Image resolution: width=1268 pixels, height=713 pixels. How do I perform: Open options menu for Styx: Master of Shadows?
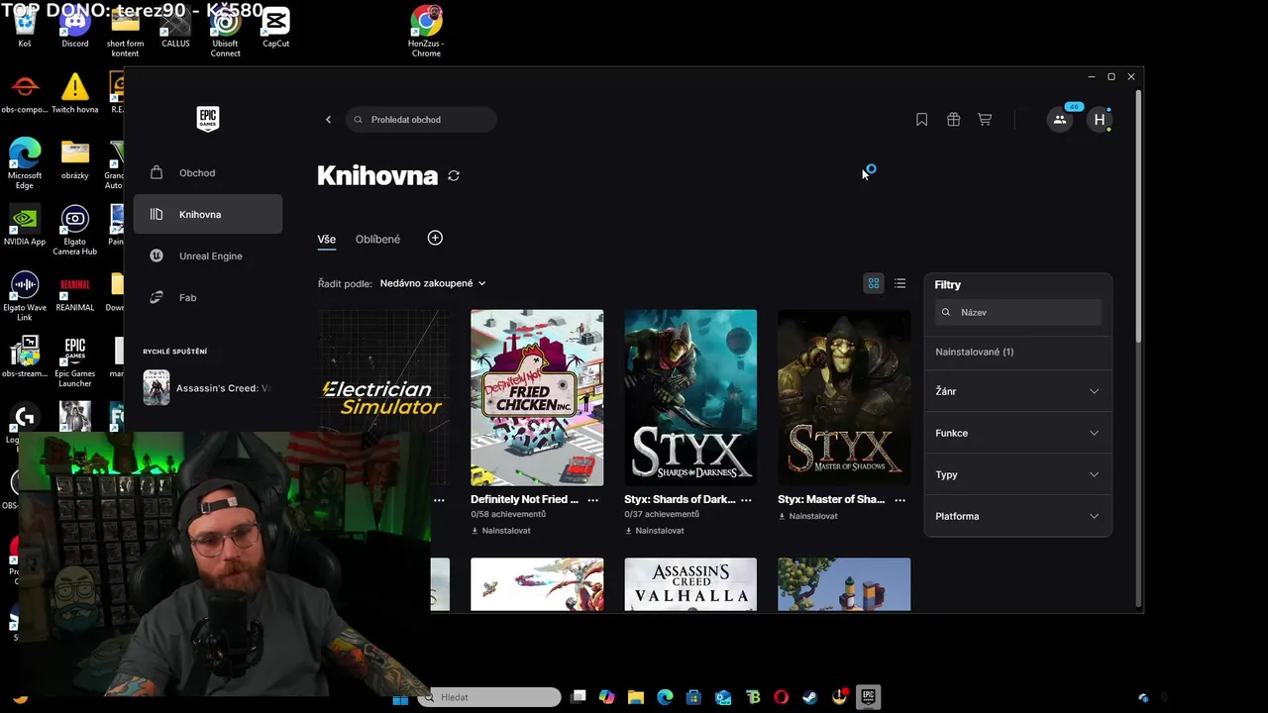click(899, 500)
